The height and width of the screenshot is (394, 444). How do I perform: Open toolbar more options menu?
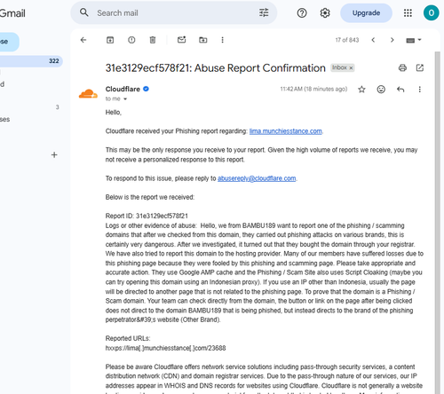click(x=223, y=40)
